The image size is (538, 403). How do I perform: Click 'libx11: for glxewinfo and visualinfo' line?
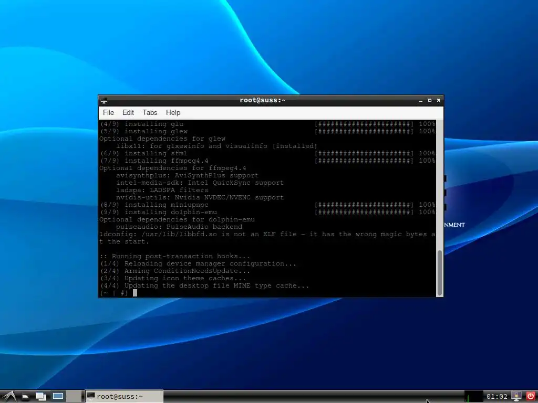point(217,146)
